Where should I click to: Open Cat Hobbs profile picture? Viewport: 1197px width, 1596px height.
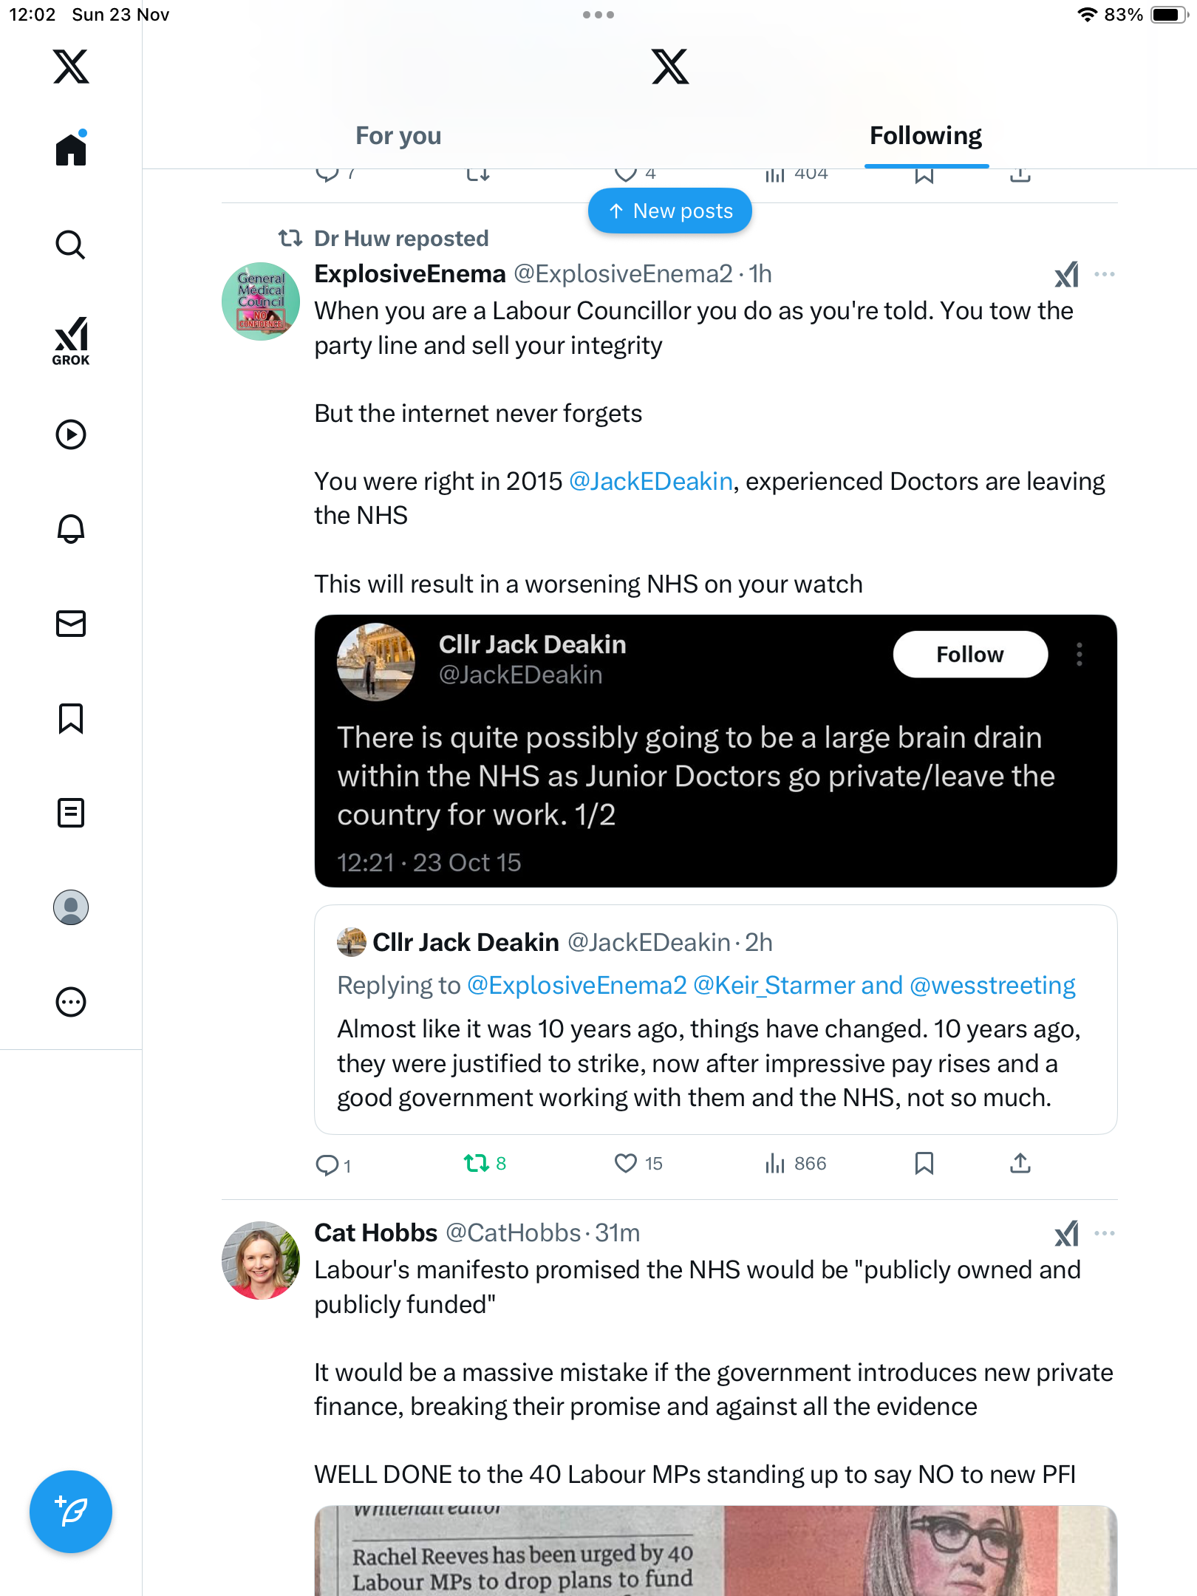point(261,1261)
